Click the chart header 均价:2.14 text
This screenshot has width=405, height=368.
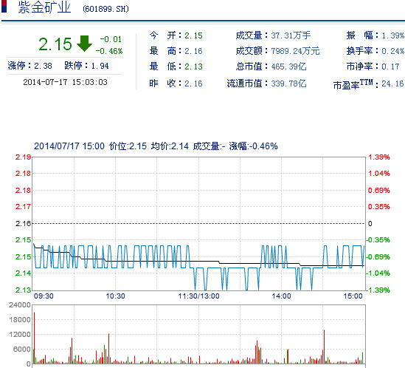[170, 146]
